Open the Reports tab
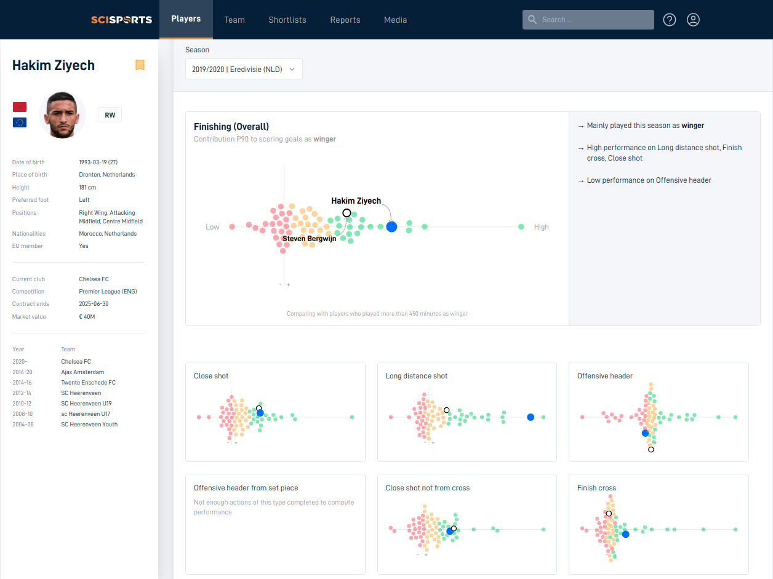This screenshot has height=579, width=773. pos(345,20)
